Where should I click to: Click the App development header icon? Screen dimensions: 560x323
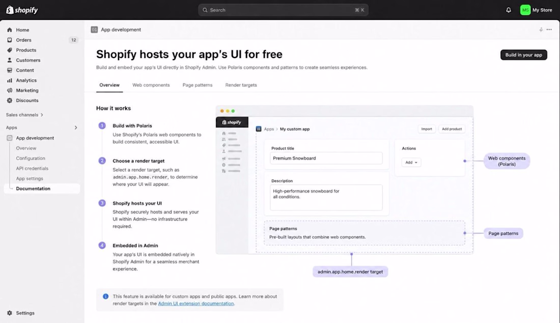click(94, 30)
